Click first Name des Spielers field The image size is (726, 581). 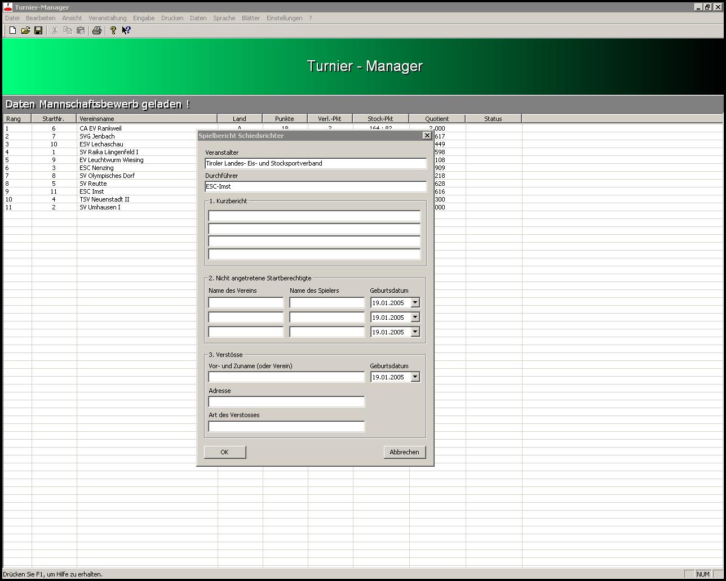pos(327,303)
